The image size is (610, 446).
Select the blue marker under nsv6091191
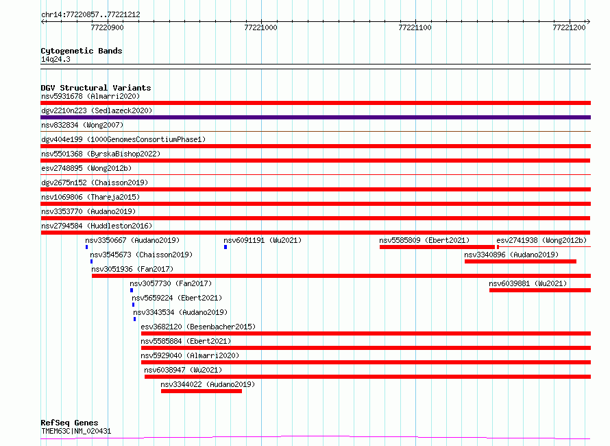tap(225, 247)
